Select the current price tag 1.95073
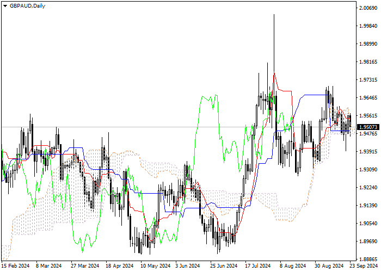This screenshot has height=272, width=381. point(368,127)
